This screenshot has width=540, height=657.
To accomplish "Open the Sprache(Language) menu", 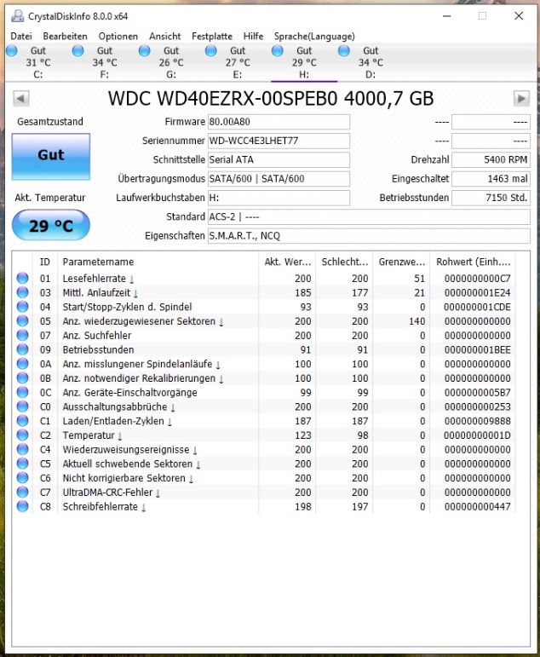I will coord(314,37).
